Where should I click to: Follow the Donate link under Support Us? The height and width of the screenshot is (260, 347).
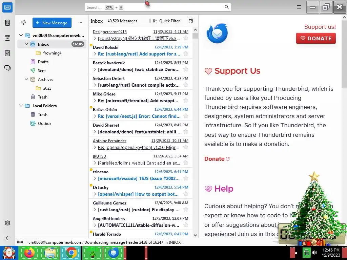[x=217, y=159]
